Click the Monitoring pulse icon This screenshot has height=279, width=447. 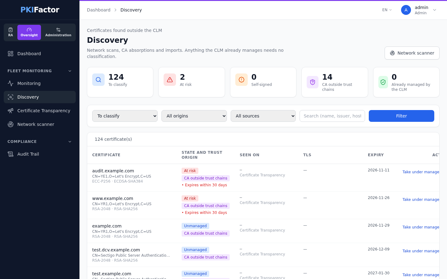click(x=11, y=83)
